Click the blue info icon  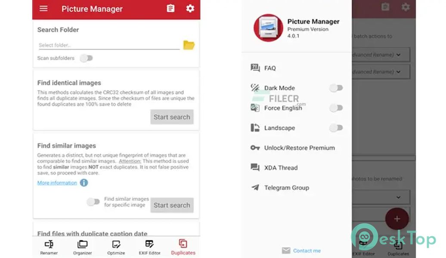(x=84, y=183)
